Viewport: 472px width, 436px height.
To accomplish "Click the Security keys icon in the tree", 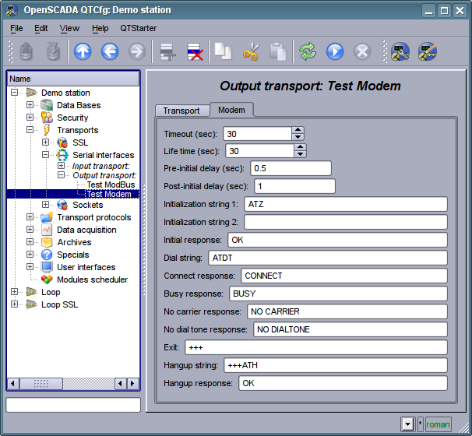I will coord(47,118).
